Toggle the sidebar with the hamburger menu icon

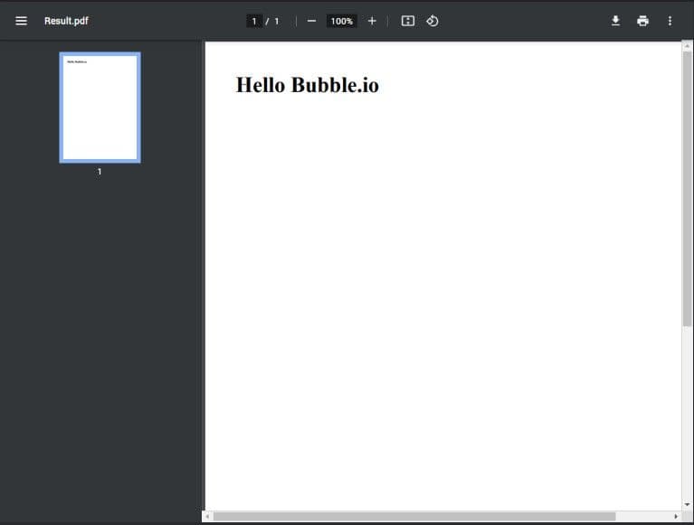pos(21,21)
